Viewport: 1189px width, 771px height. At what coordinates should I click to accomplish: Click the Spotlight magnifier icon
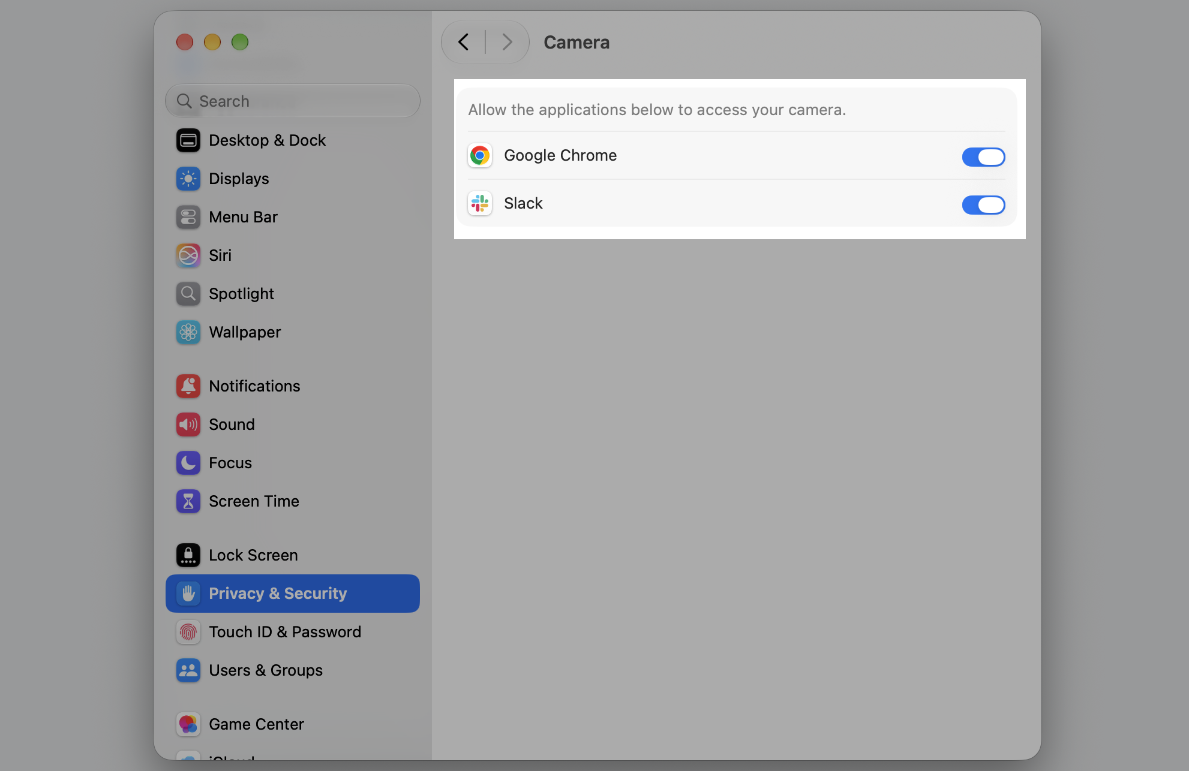coord(188,294)
